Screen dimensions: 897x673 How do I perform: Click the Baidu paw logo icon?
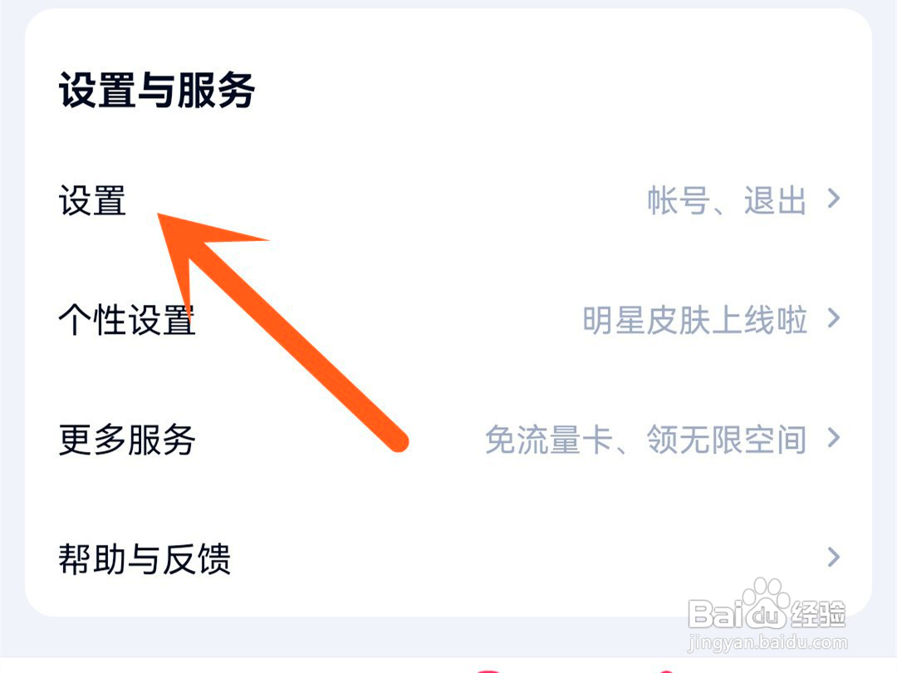click(x=767, y=604)
